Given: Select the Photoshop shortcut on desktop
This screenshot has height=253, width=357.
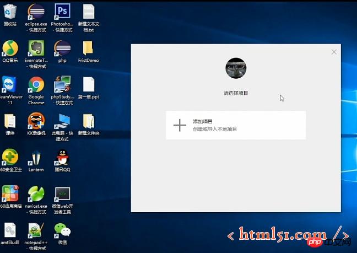Looking at the screenshot, I should (x=62, y=12).
